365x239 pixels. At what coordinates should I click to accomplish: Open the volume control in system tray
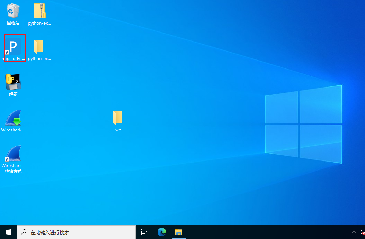pyautogui.click(x=362, y=232)
